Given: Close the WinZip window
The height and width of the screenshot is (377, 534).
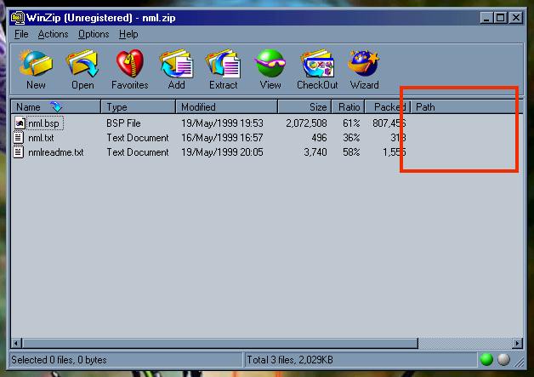Looking at the screenshot, I should point(516,18).
